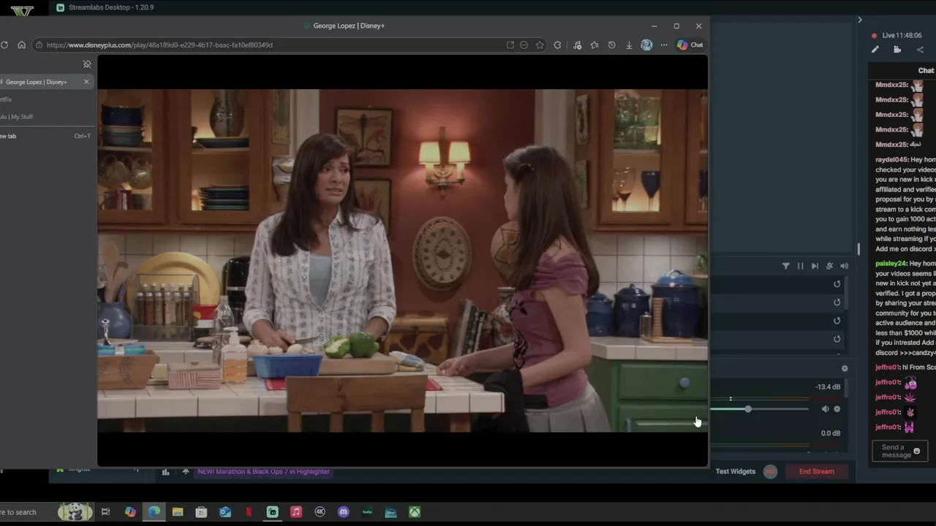Click the Disney+ address bar URL
936x526 pixels.
159,45
